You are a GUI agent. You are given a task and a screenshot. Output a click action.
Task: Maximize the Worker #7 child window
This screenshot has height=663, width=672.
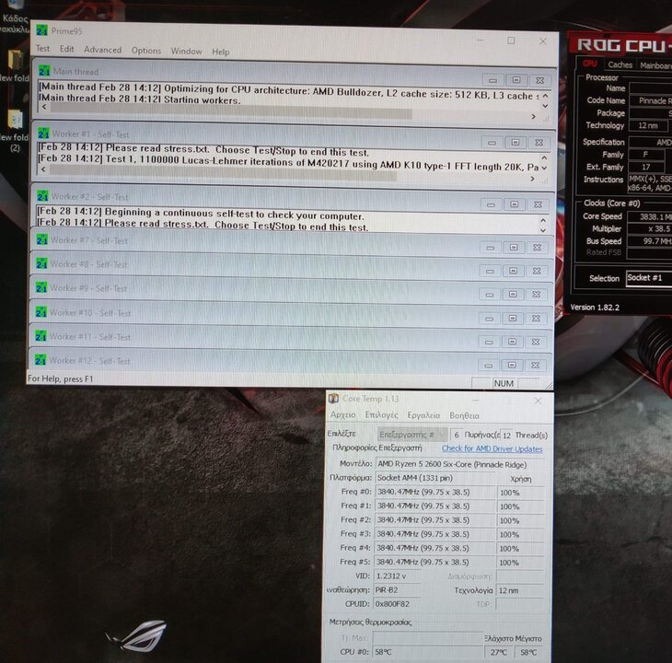coord(514,248)
